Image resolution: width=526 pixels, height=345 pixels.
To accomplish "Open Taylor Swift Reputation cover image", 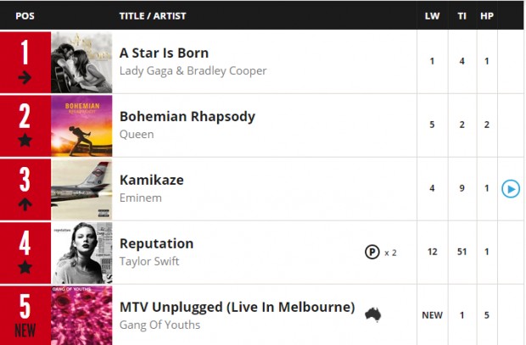I will click(x=81, y=253).
